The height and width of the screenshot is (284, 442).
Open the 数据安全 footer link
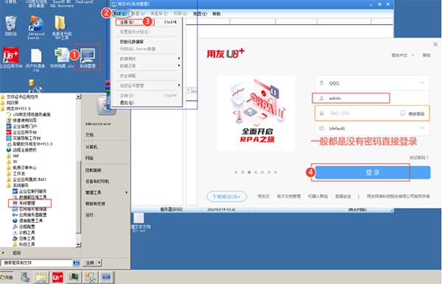click(x=343, y=196)
